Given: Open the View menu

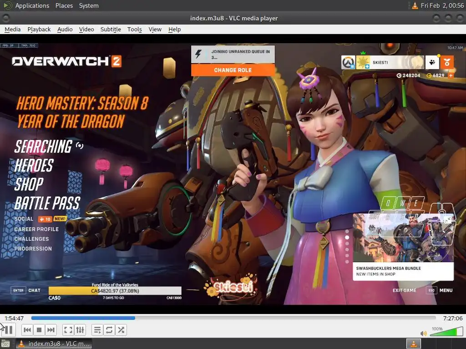Looking at the screenshot, I should 155,30.
